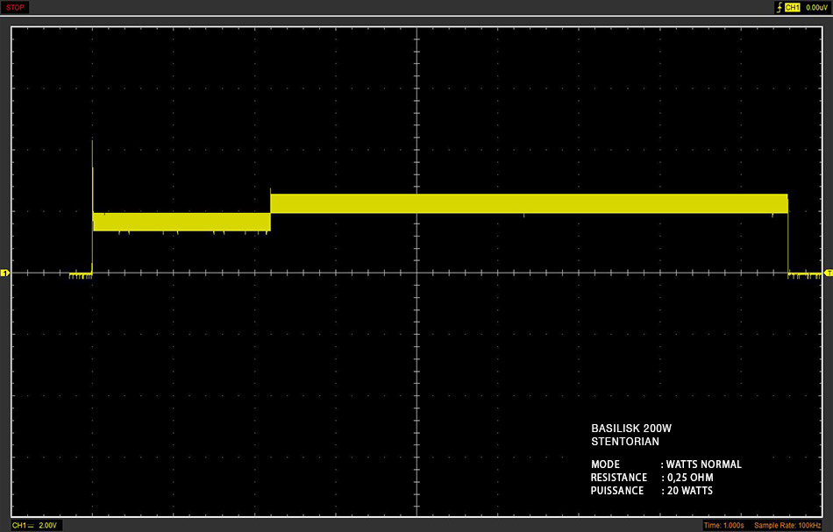Click the red STOP acquisition indicator

pos(15,7)
